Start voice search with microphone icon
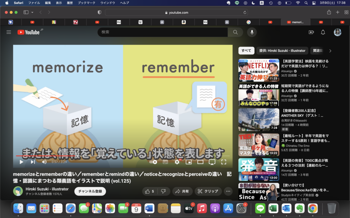The height and width of the screenshot is (218, 350). tap(252, 32)
